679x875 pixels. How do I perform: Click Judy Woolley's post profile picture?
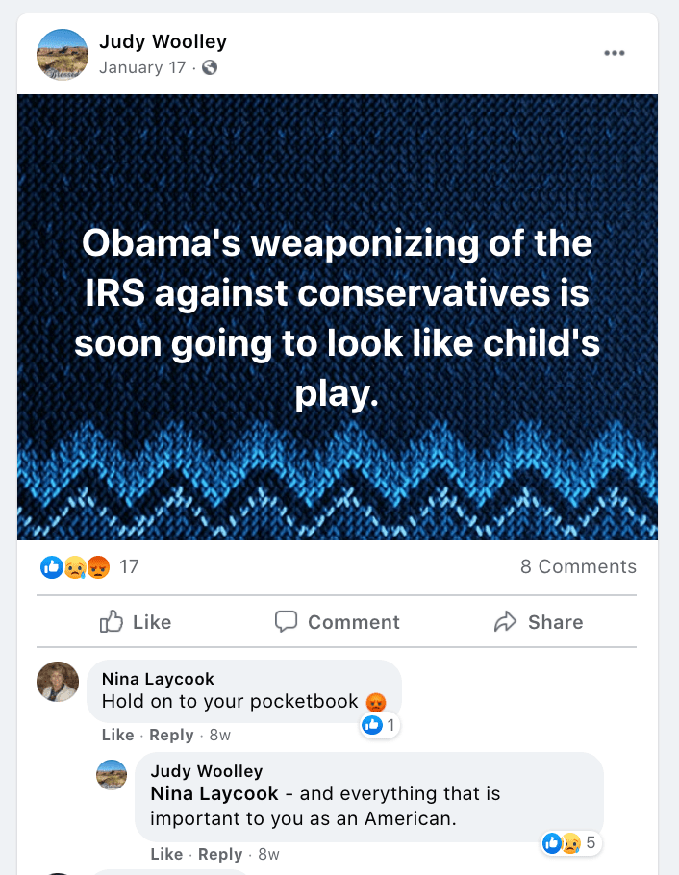[x=62, y=54]
